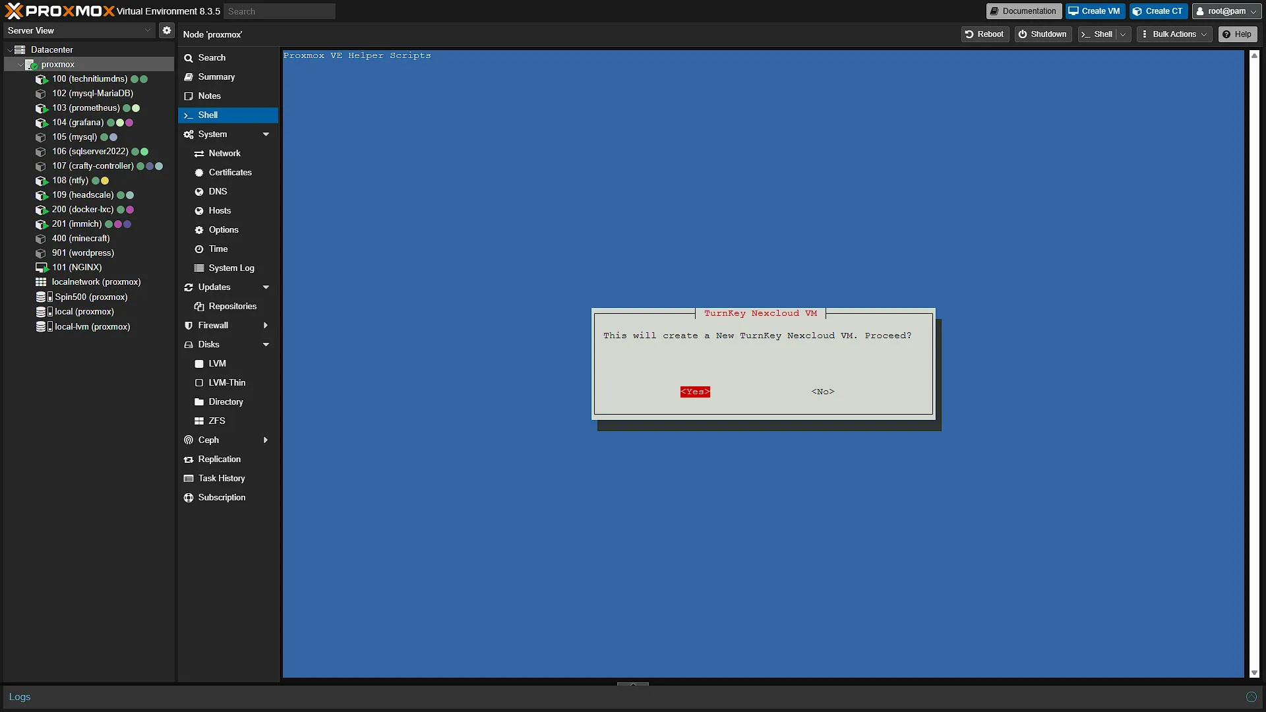Select the highlighted Yes option in dialog
Screen dimensions: 1266x712
click(695, 392)
